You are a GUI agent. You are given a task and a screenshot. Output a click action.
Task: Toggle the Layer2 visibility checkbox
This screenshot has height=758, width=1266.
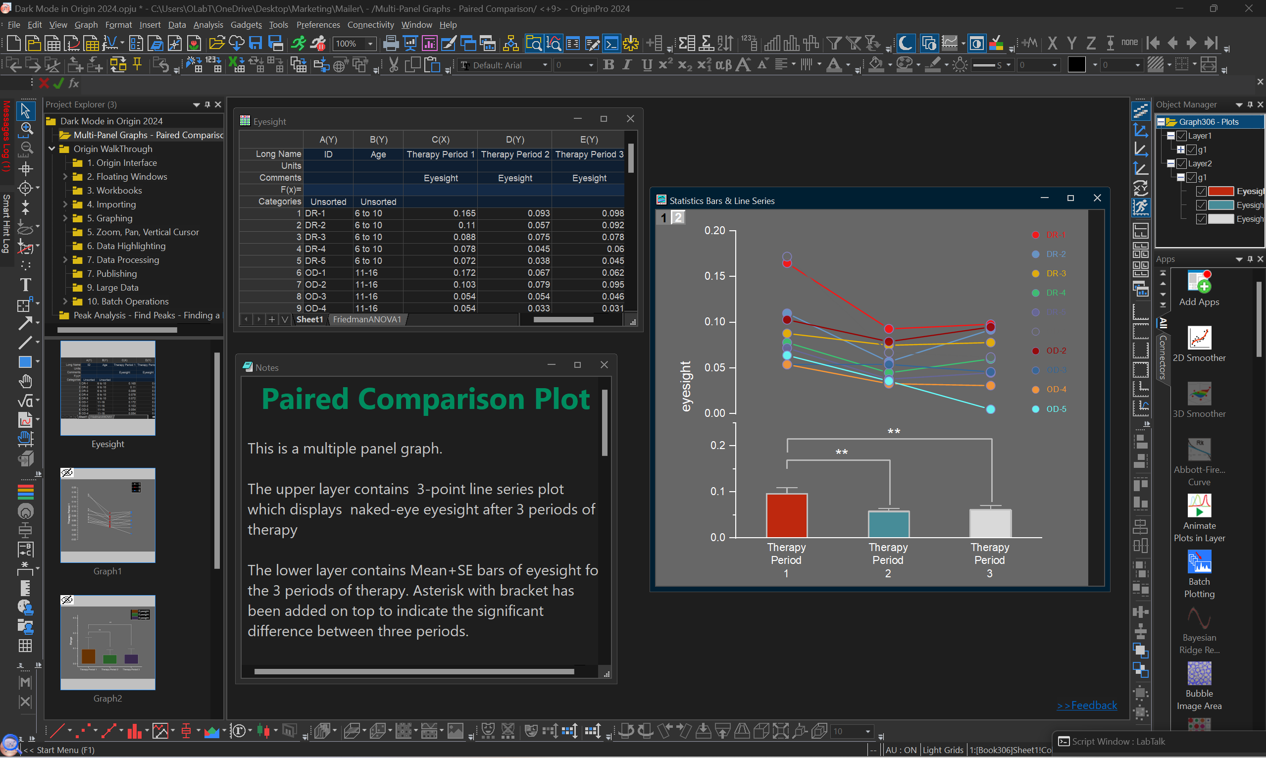click(x=1181, y=163)
